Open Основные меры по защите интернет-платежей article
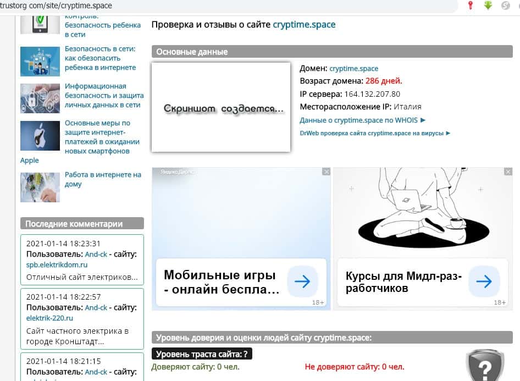This screenshot has height=381, width=520. tap(102, 137)
